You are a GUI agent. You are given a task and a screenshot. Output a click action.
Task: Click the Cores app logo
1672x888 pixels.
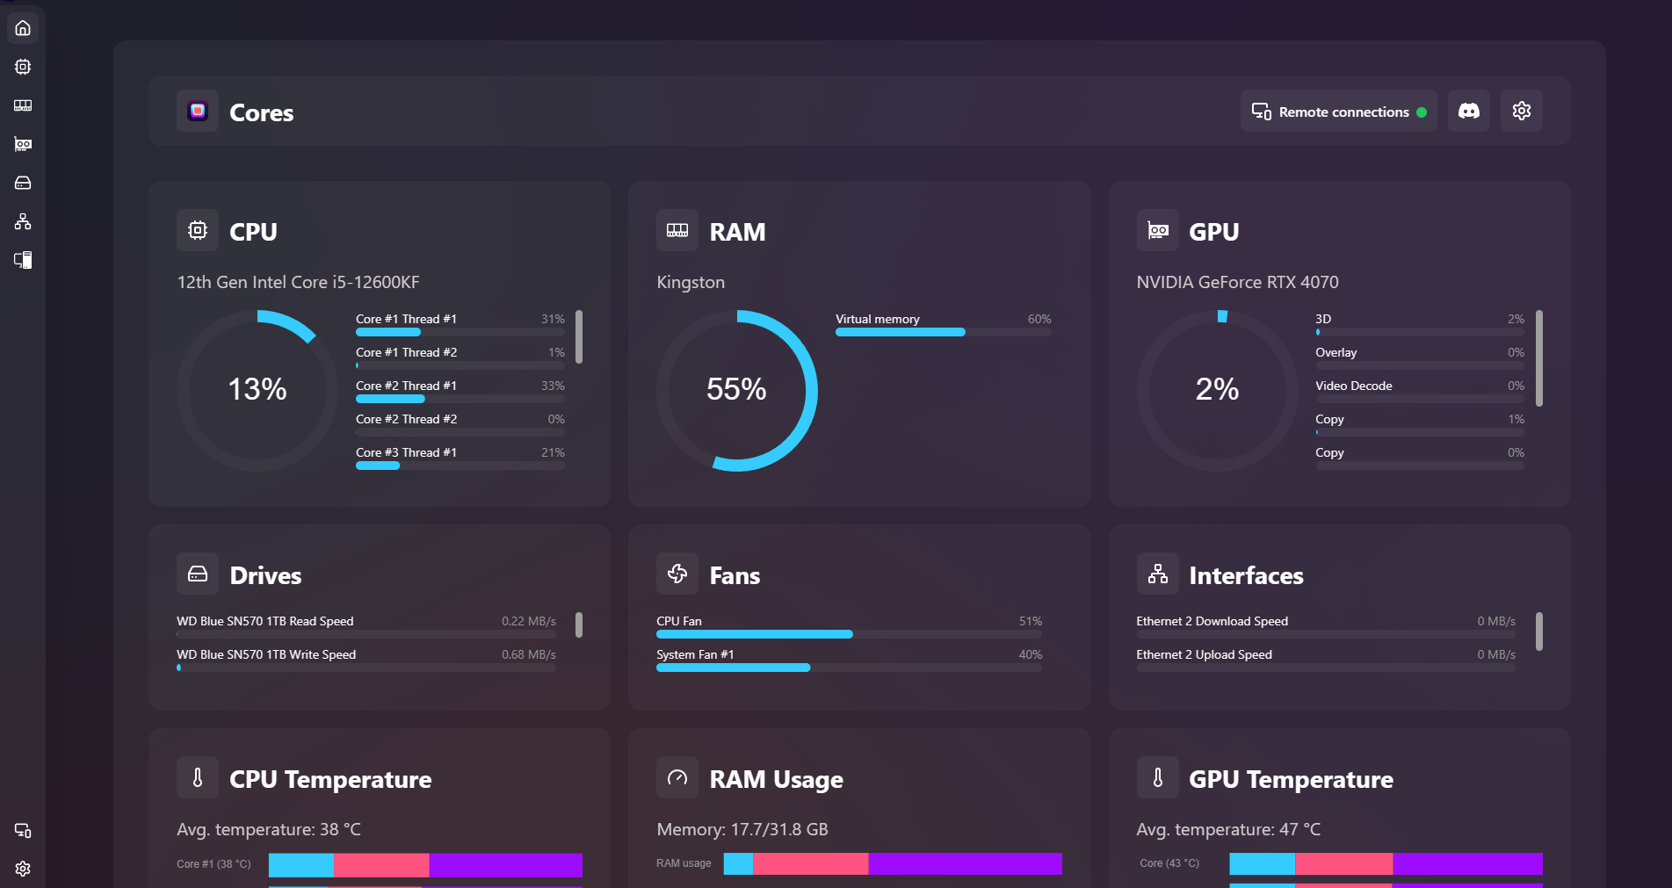[x=198, y=111]
